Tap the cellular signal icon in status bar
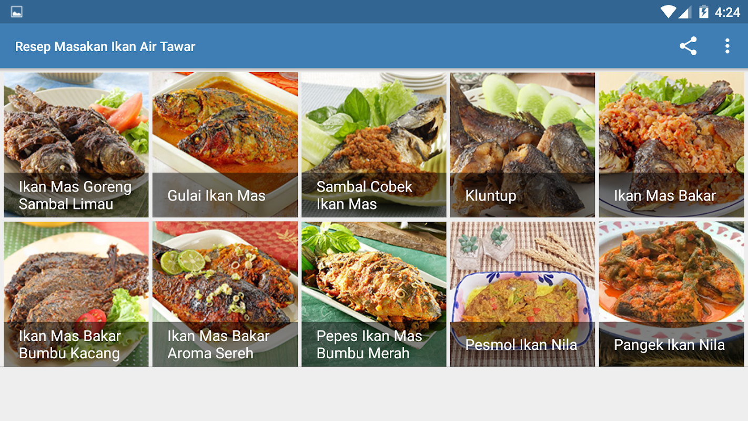This screenshot has width=748, height=421. pos(685,12)
